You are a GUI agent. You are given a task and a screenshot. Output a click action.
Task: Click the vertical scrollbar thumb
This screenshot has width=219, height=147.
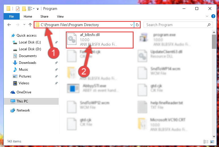(214, 42)
